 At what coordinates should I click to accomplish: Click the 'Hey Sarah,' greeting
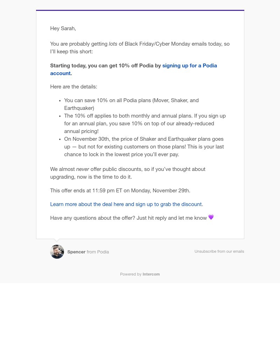click(x=63, y=28)
